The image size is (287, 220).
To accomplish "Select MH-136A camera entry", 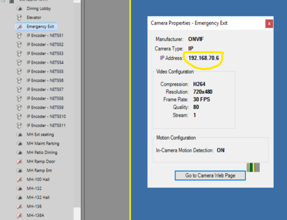I will point(35,216).
